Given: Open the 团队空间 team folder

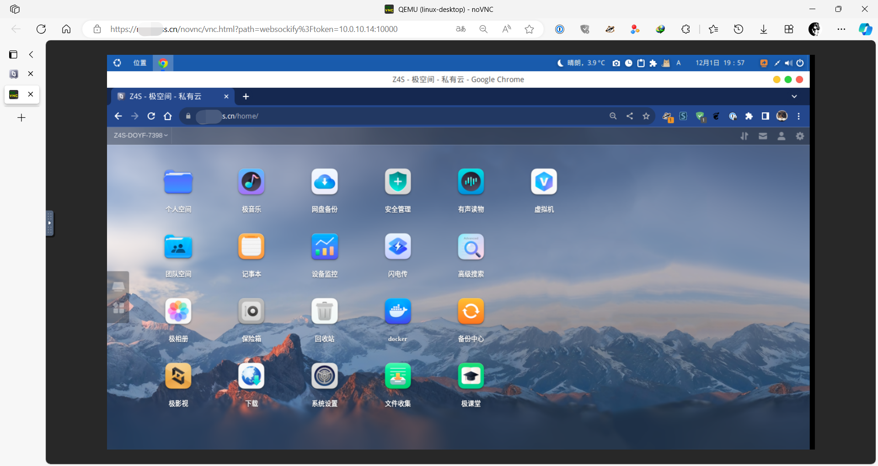Looking at the screenshot, I should pos(178,247).
